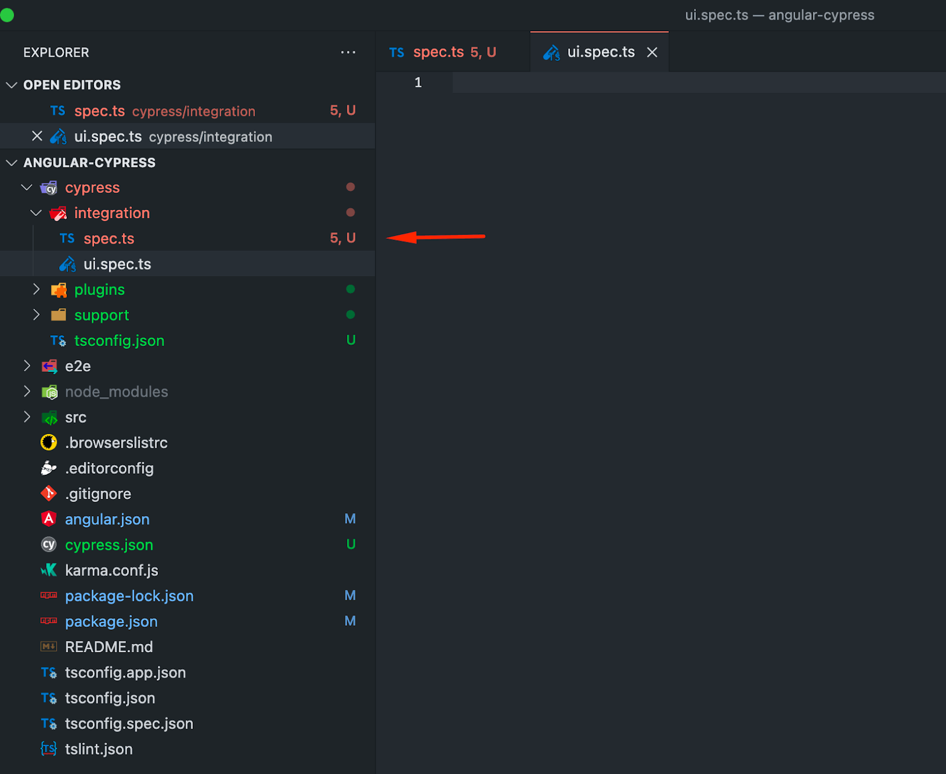Click the test icon on ui.spec.ts tab

coord(552,53)
